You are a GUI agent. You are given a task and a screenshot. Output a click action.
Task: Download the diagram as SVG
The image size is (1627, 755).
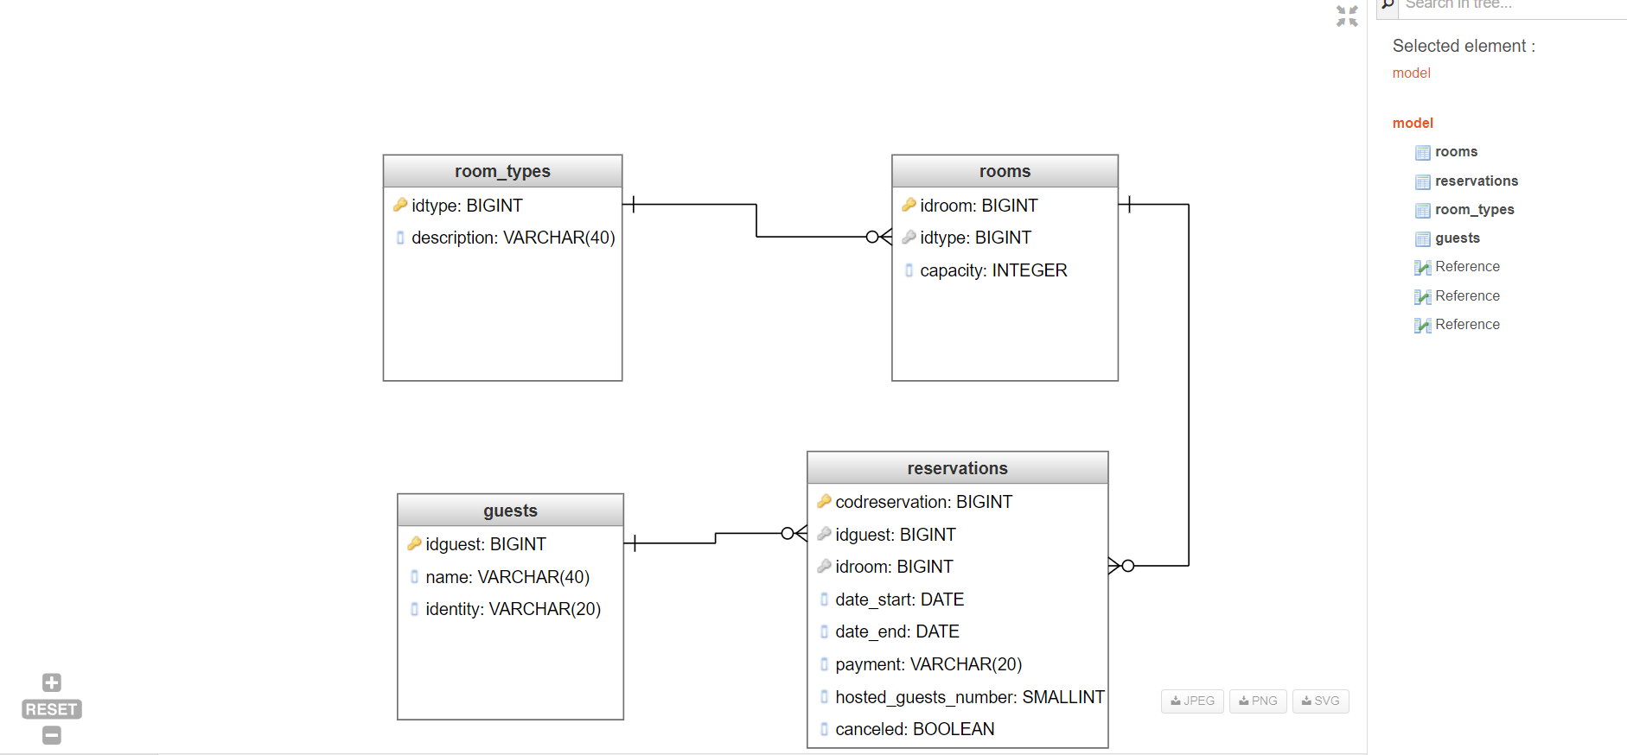tap(1320, 701)
